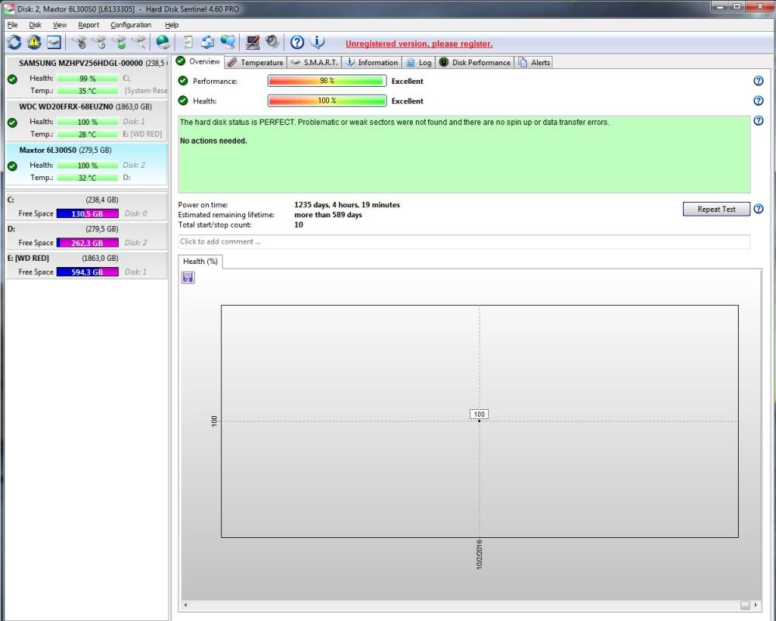Image resolution: width=776 pixels, height=621 pixels.
Task: Click 'more than 589 days' lifetime value
Action: [328, 215]
